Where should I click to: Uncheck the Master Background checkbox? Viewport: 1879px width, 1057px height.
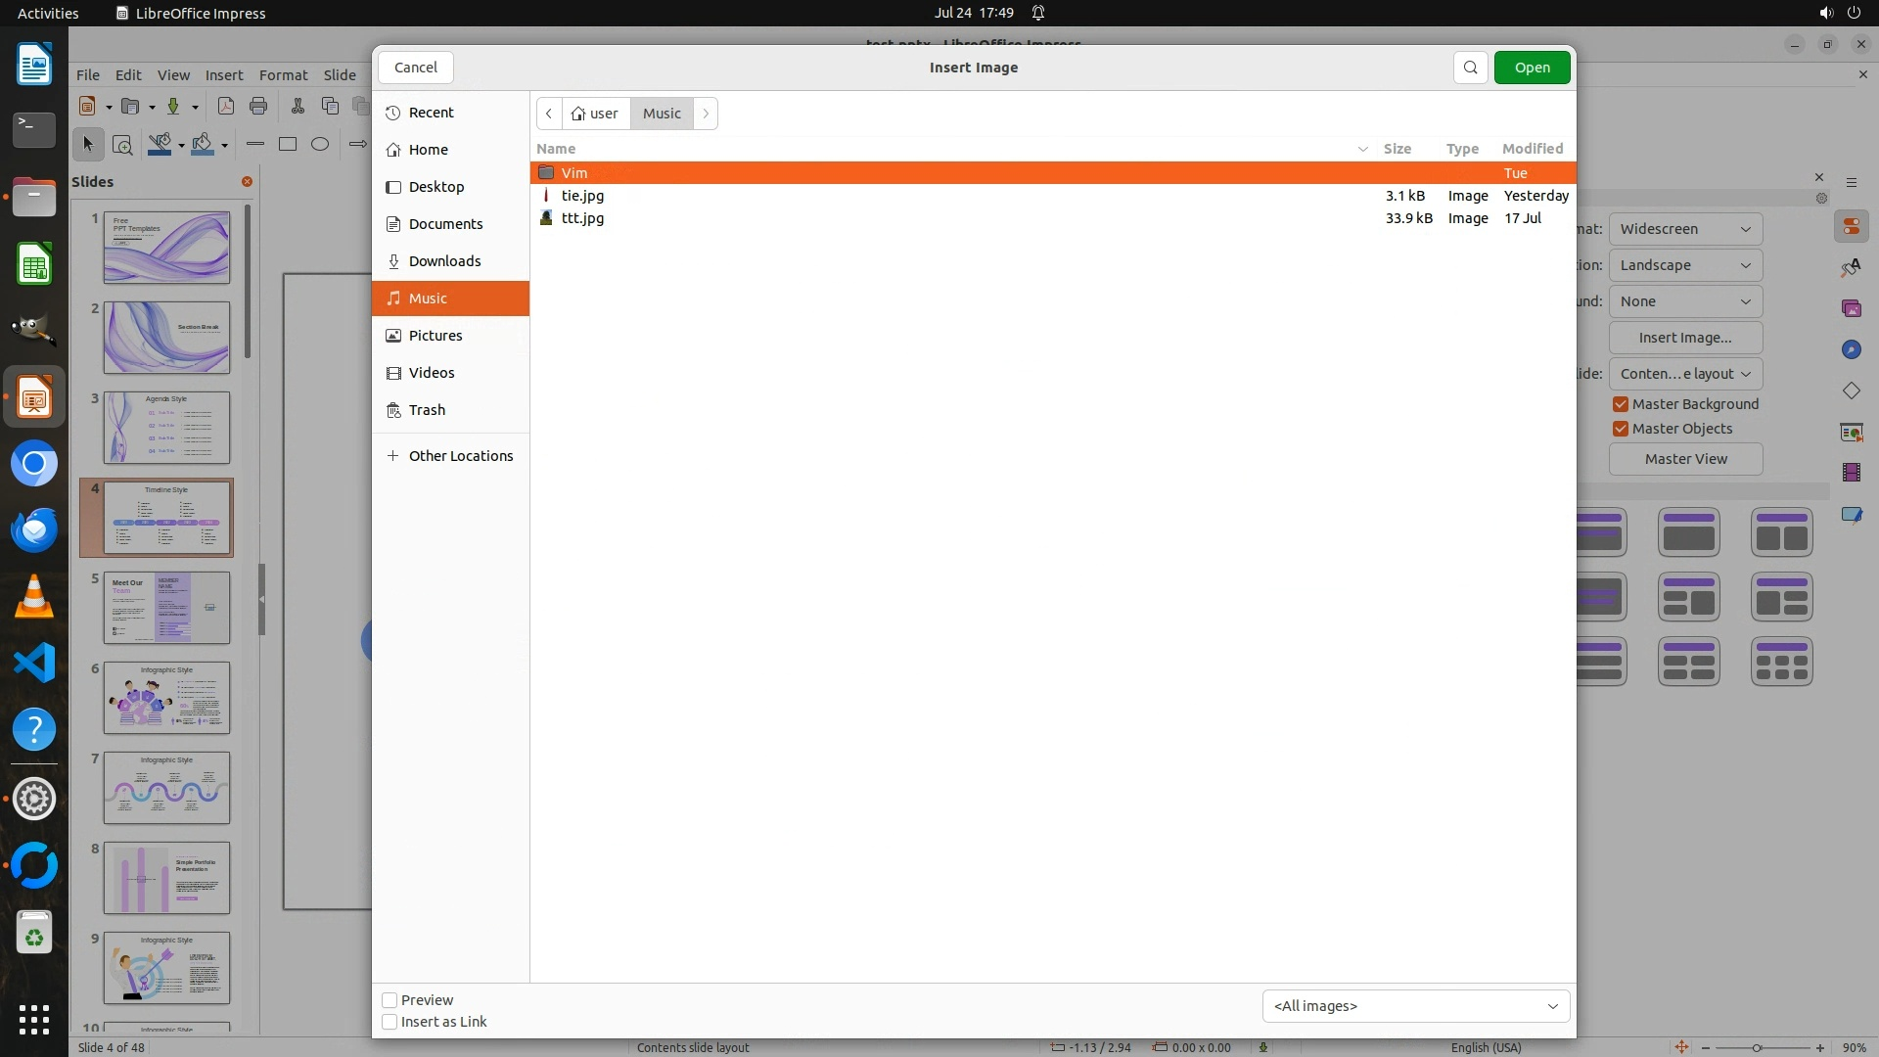point(1621,404)
